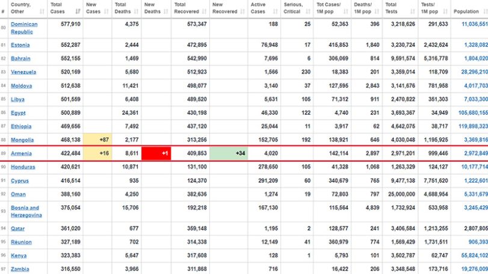Viewport: 488px width, 274px height.
Task: Open Dominican Republic population 11,036,551 link
Action: pos(475,24)
